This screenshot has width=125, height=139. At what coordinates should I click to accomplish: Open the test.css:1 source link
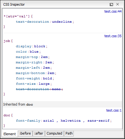coord(114,110)
